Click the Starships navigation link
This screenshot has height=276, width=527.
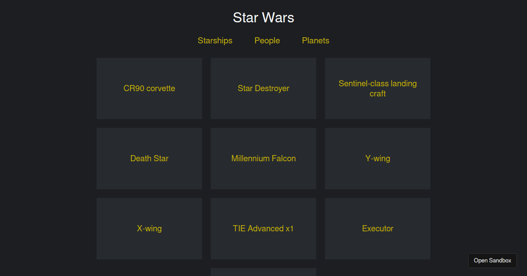point(215,40)
